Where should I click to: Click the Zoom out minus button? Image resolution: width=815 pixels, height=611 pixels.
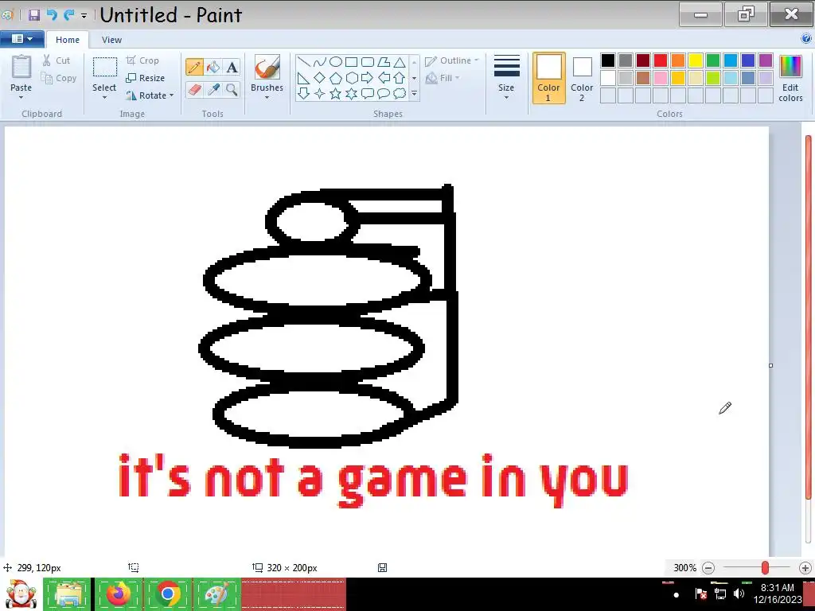pos(708,568)
